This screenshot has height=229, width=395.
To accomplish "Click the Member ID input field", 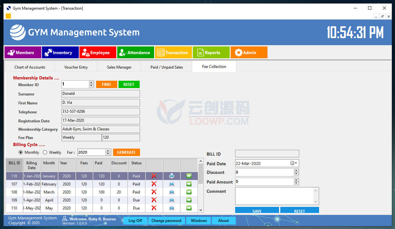I will tap(75, 84).
